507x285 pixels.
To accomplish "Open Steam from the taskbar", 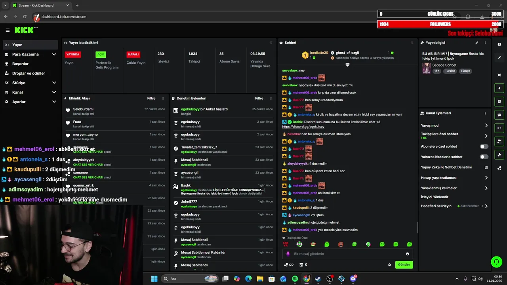I will 318,279.
